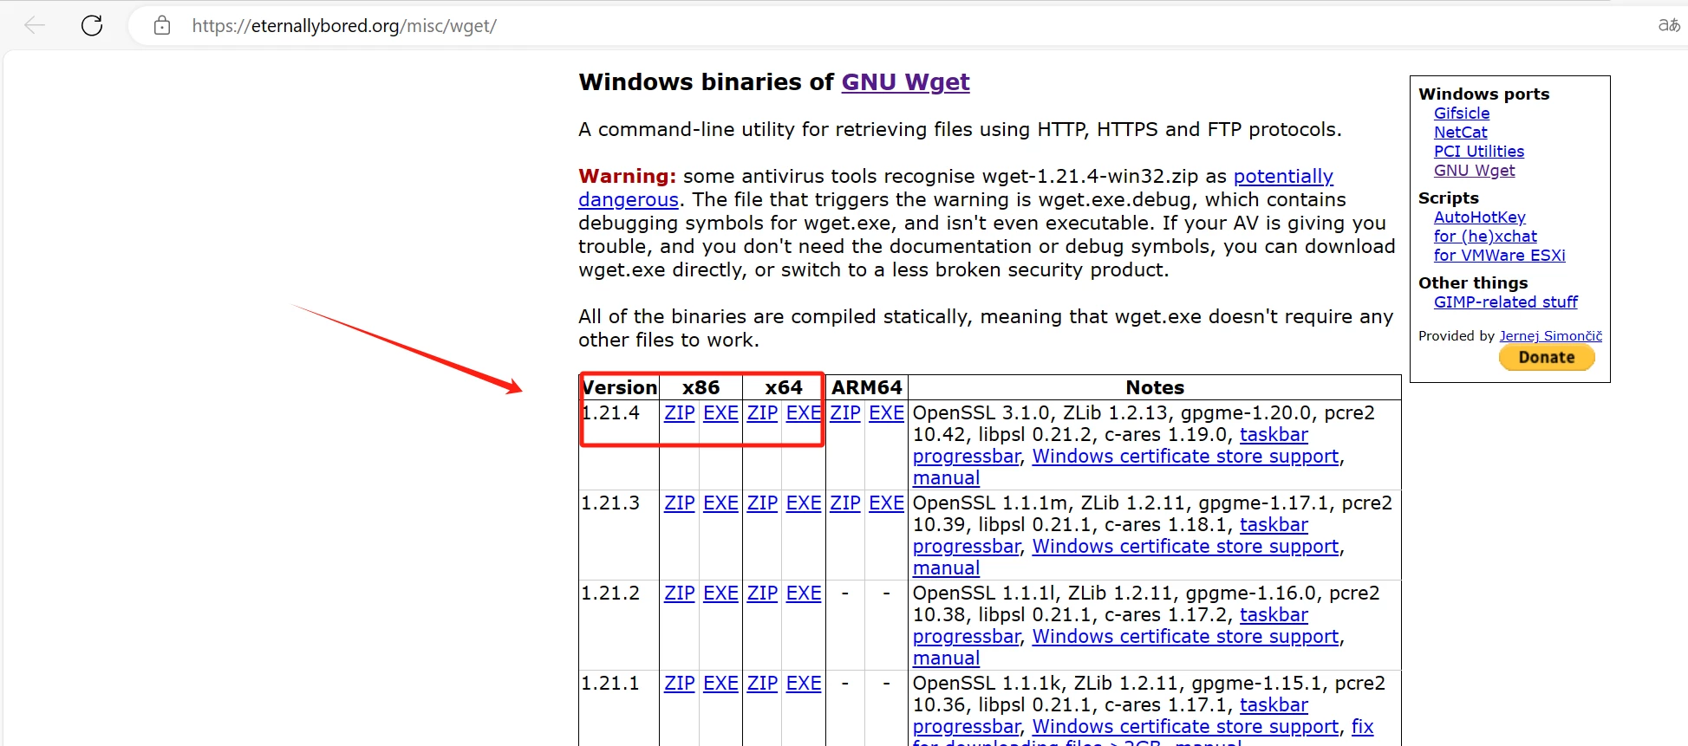
Task: Open Gifsicle link in Windows ports
Action: (1461, 114)
